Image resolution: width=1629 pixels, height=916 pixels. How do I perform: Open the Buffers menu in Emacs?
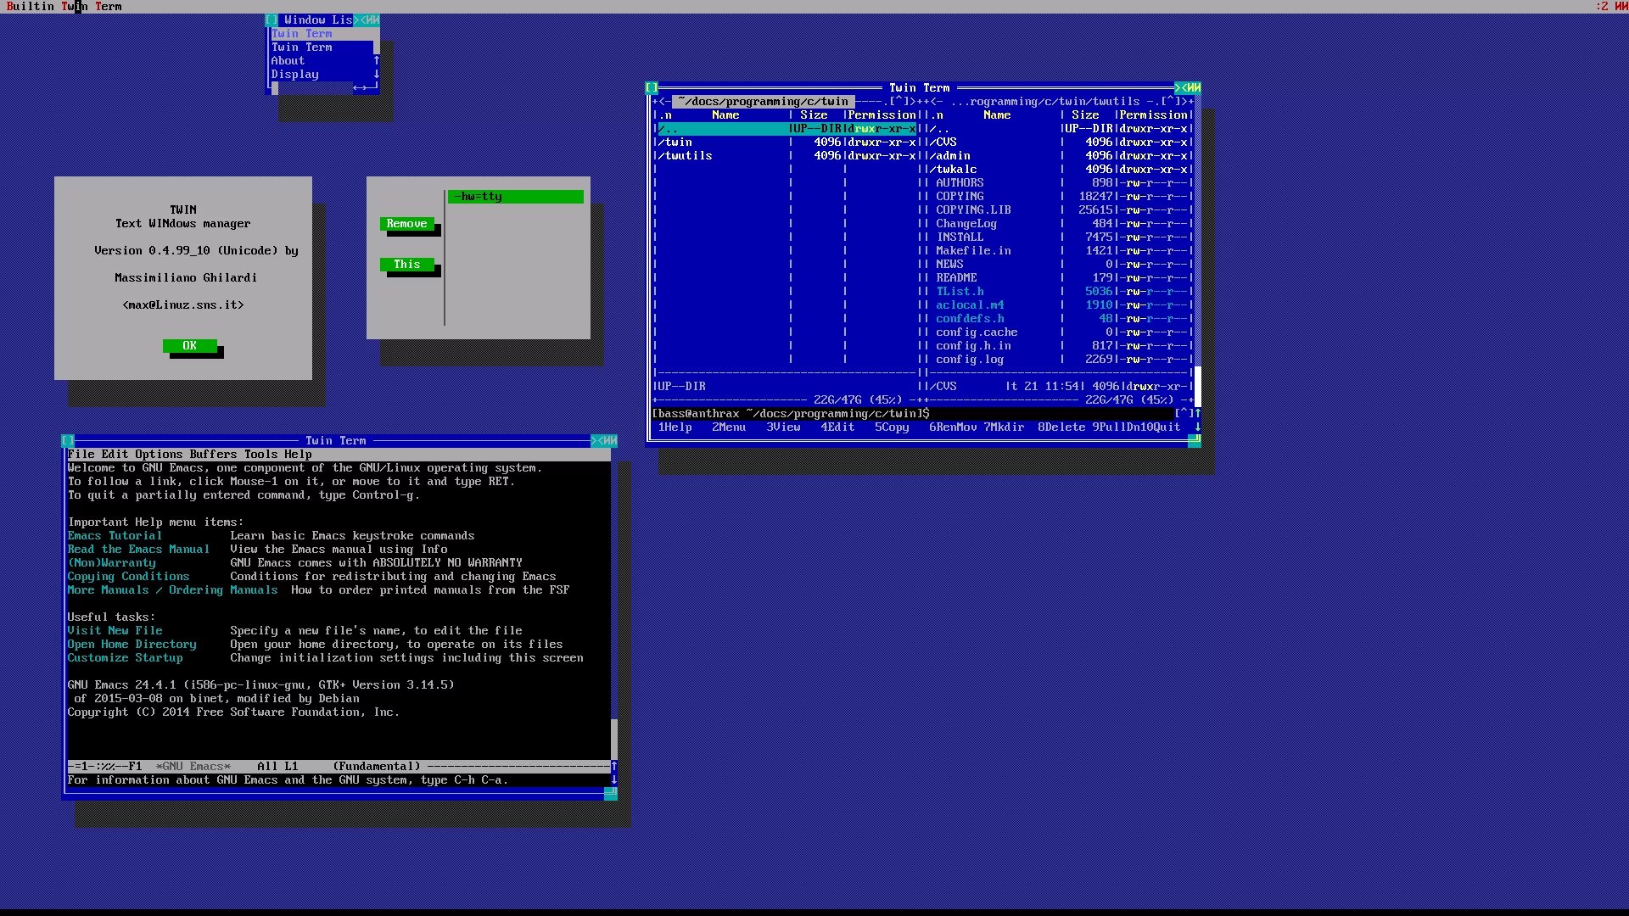coord(214,454)
